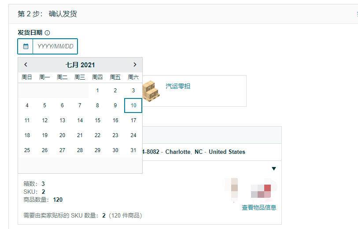The width and height of the screenshot is (358, 229).
Task: Set shipping date to July 24
Action: click(133, 135)
